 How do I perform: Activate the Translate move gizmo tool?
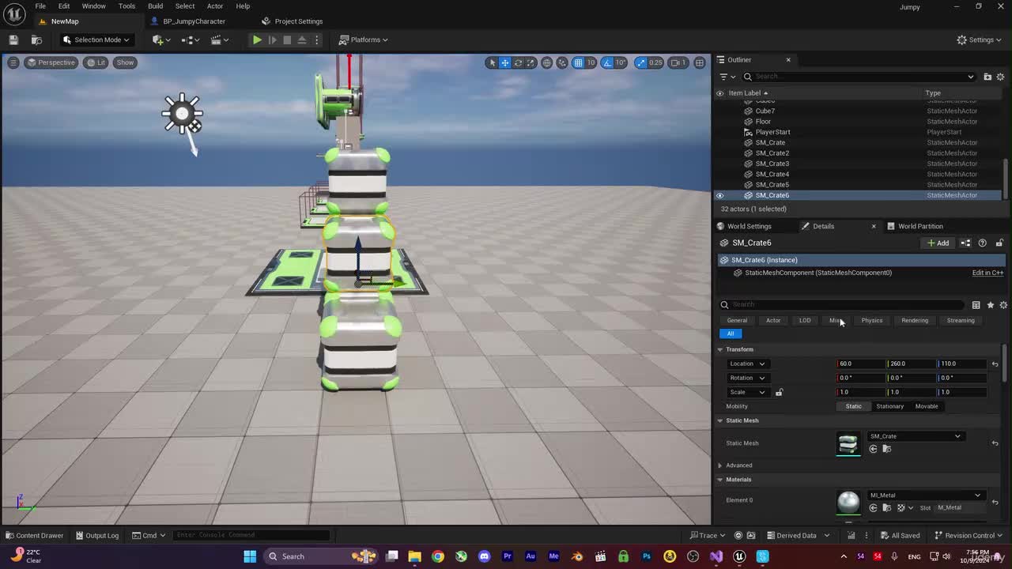(x=505, y=62)
